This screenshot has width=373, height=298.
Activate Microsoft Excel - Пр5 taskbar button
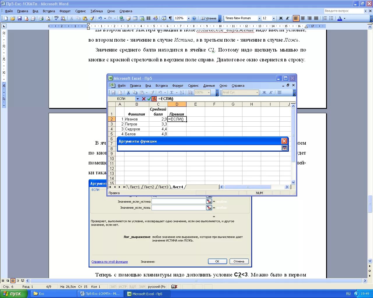(x=147, y=294)
